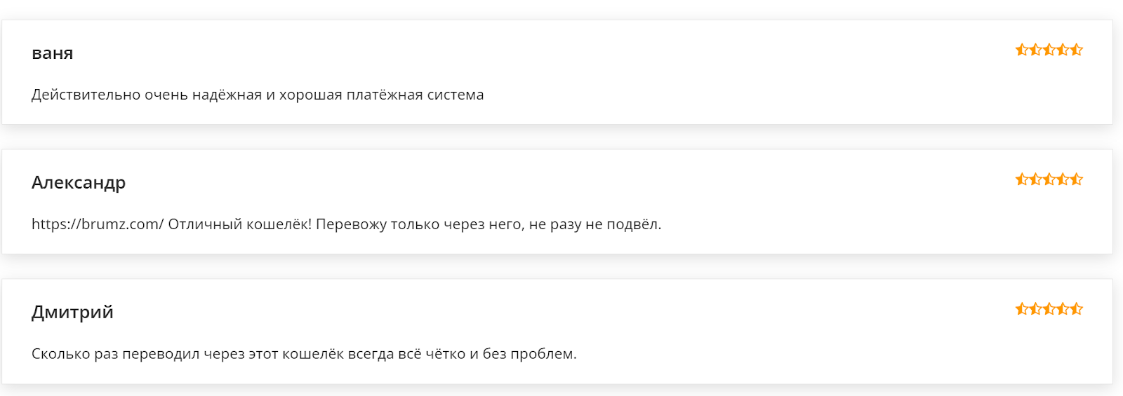Image resolution: width=1123 pixels, height=396 pixels.
Task: Click the fifth star in Дмитрий's rating
Action: (x=1077, y=309)
